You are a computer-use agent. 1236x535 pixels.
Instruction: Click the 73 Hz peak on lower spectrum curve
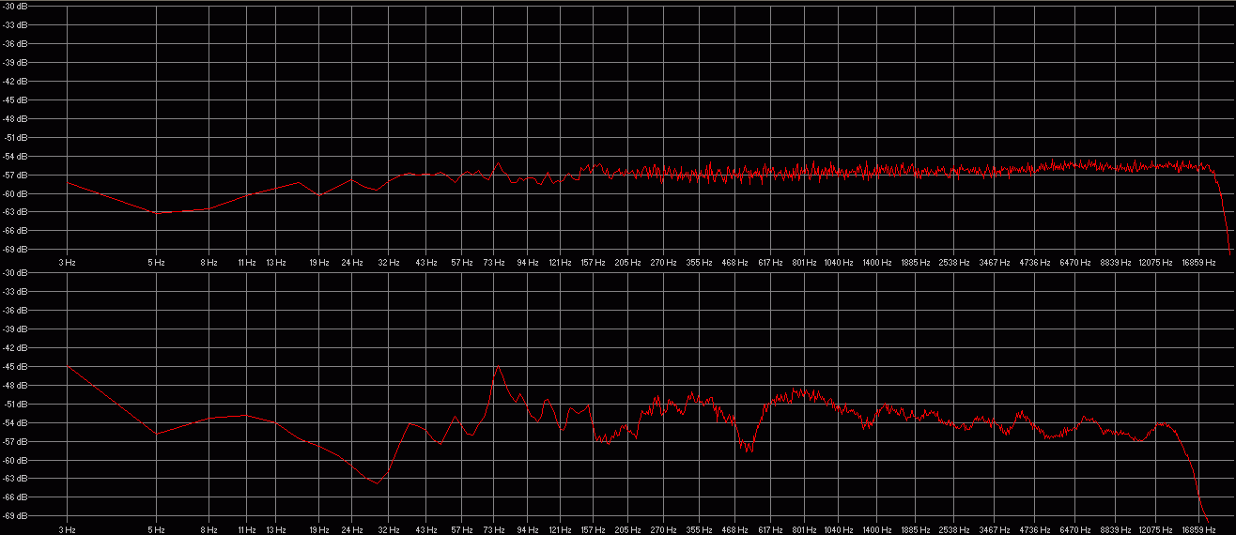[498, 367]
